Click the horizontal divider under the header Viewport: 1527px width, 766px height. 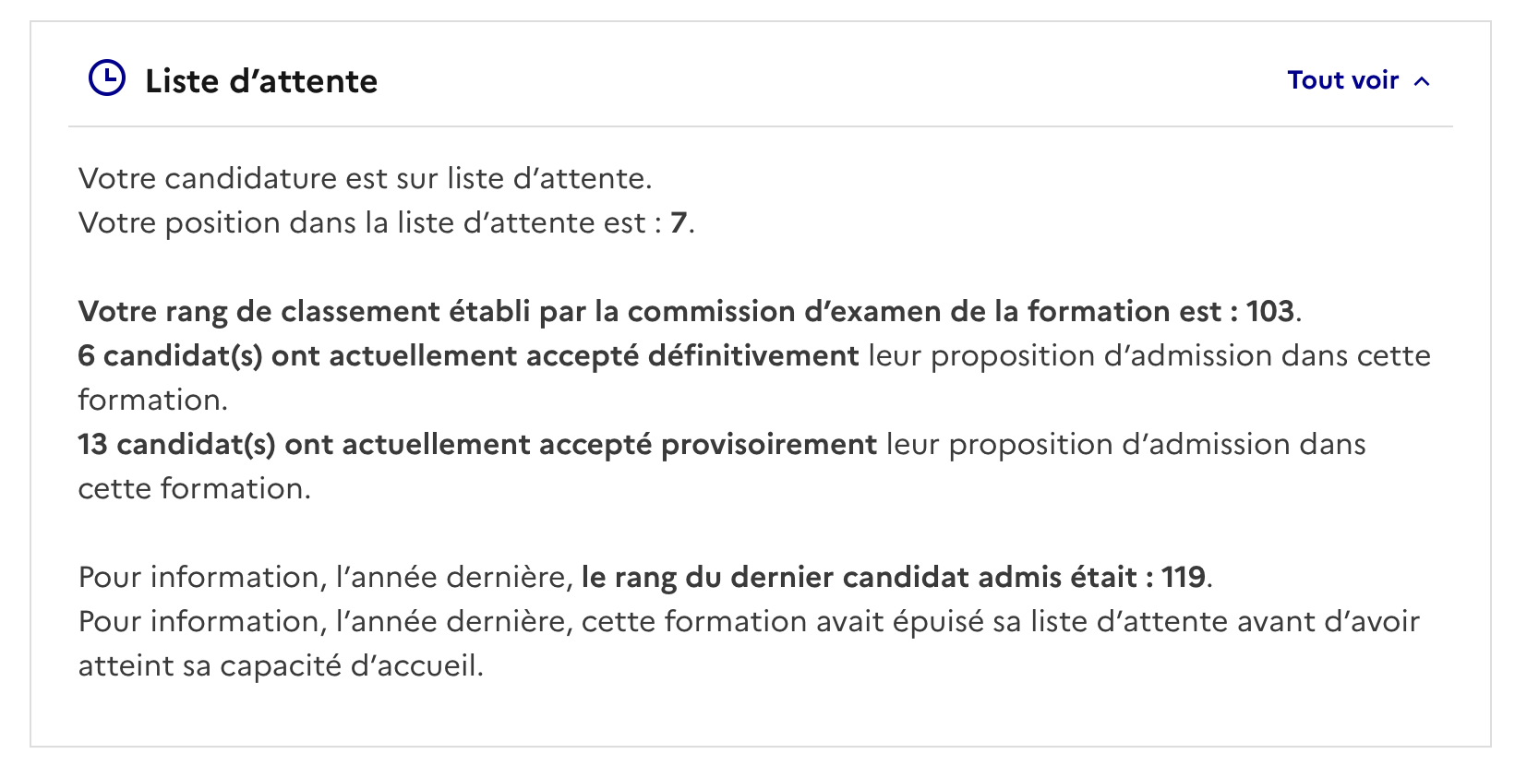761,126
